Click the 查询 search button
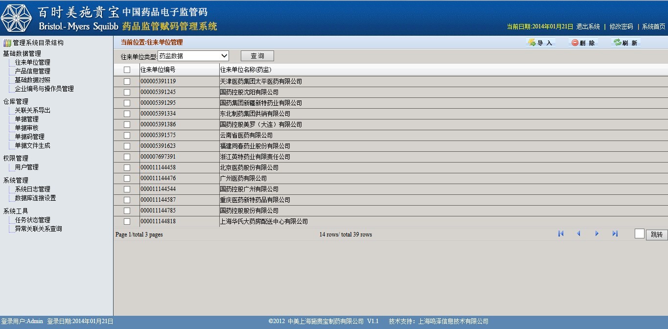668x329 pixels. click(257, 56)
